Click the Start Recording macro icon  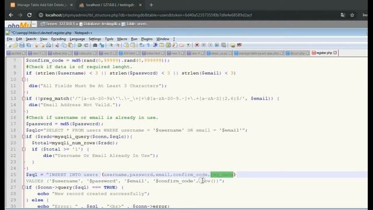click(197, 45)
